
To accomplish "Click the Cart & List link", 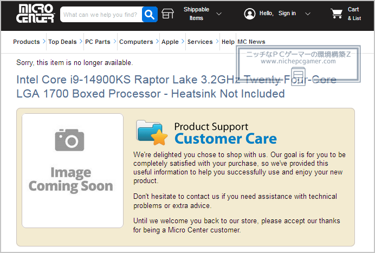I will [x=354, y=14].
